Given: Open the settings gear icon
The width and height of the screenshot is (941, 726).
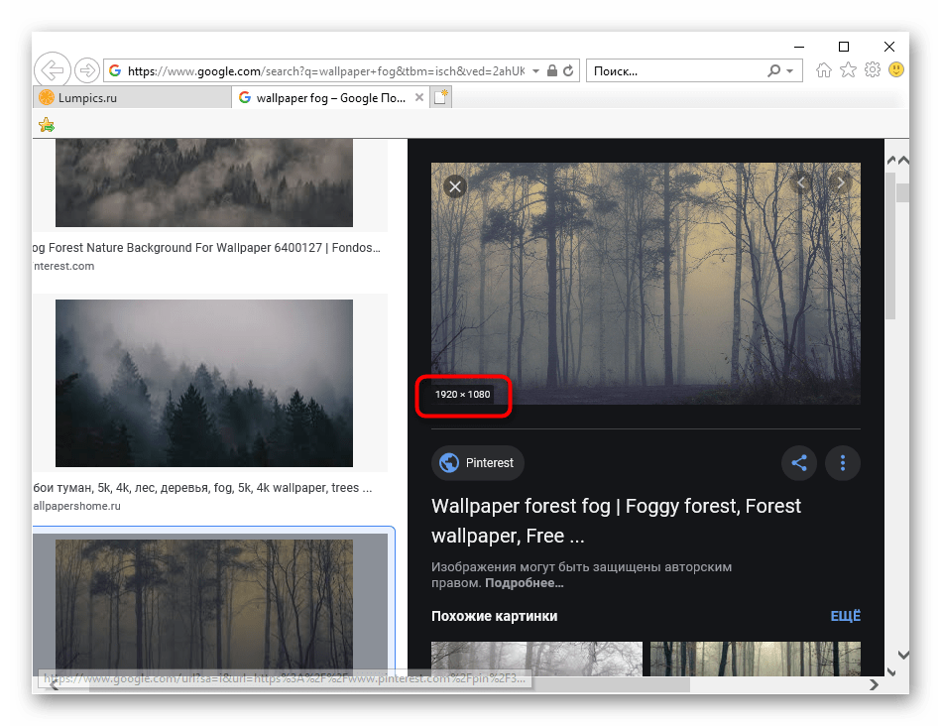Looking at the screenshot, I should pos(872,70).
